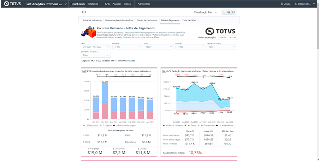
Task: Click the large TOTVS logo in header
Action: pyautogui.click(x=220, y=31)
